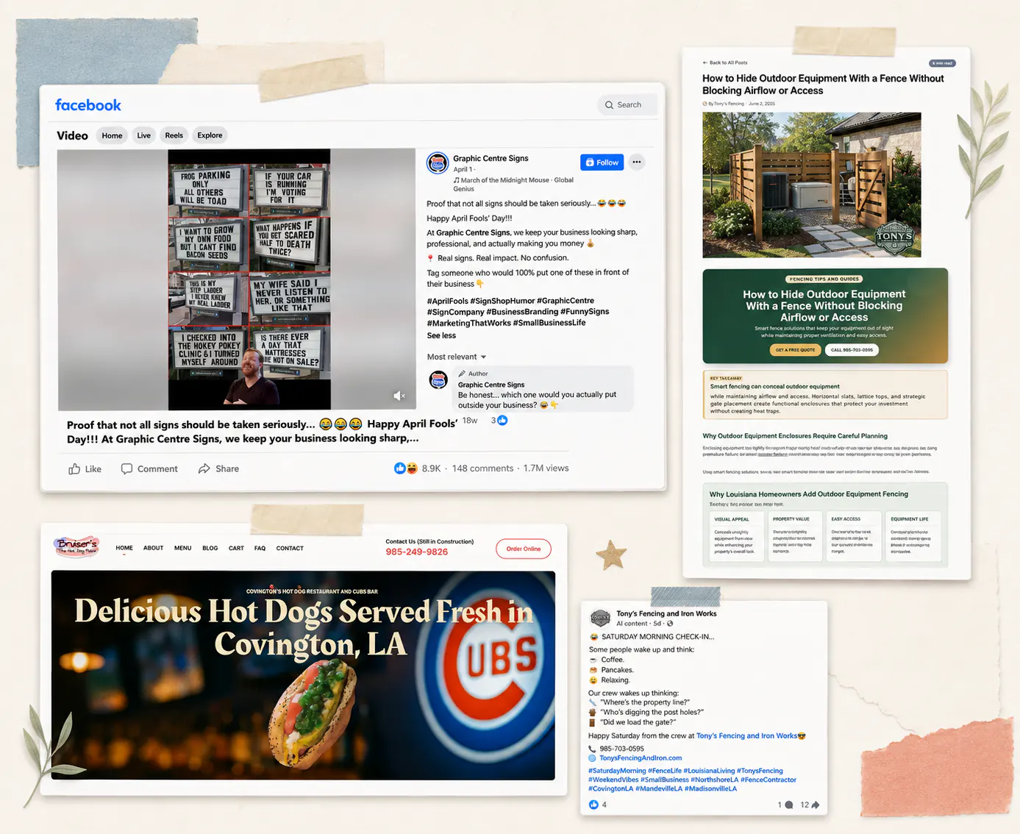Click the phone number 985-249-9826
Image resolution: width=1020 pixels, height=834 pixels.
(416, 552)
